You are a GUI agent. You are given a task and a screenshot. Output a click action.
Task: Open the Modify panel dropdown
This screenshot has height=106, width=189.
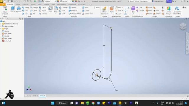click(x=74, y=16)
